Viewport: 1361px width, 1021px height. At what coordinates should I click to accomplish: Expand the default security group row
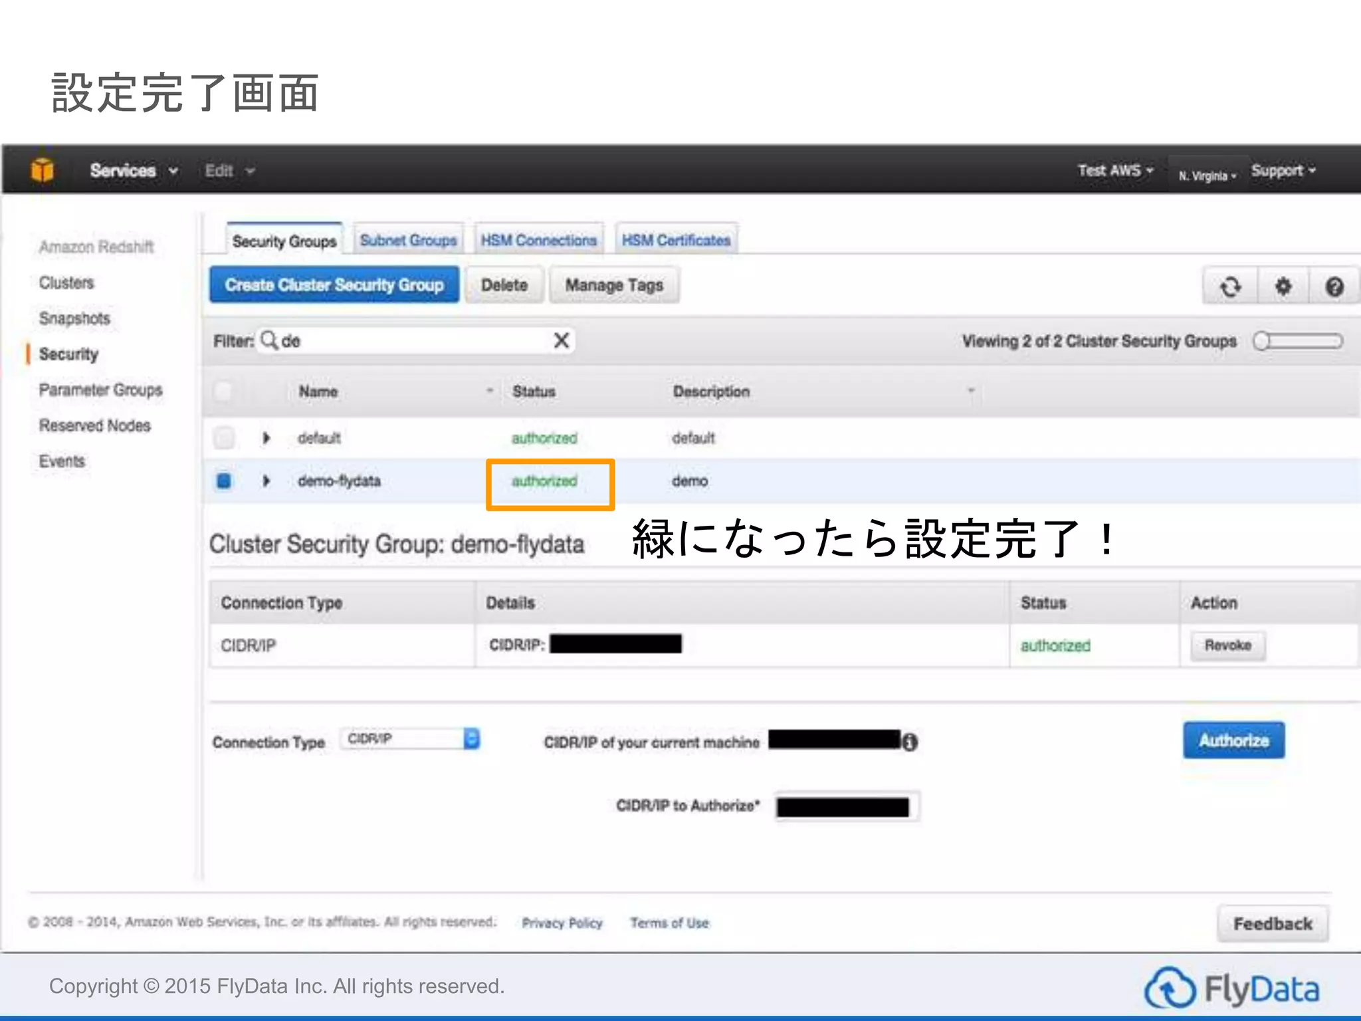point(266,438)
